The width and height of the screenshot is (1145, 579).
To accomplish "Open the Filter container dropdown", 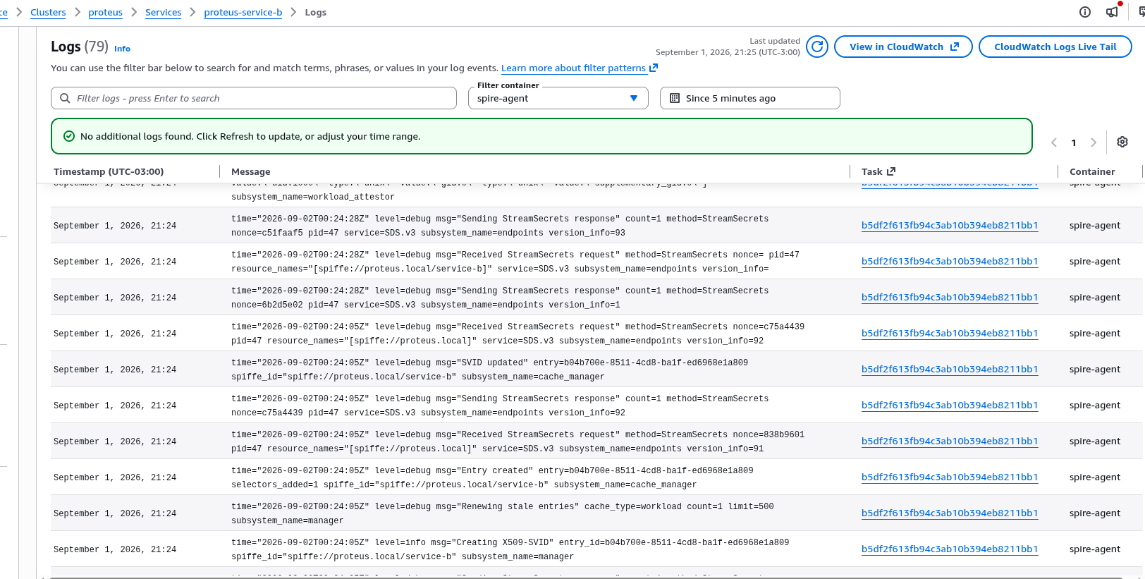I will point(558,98).
